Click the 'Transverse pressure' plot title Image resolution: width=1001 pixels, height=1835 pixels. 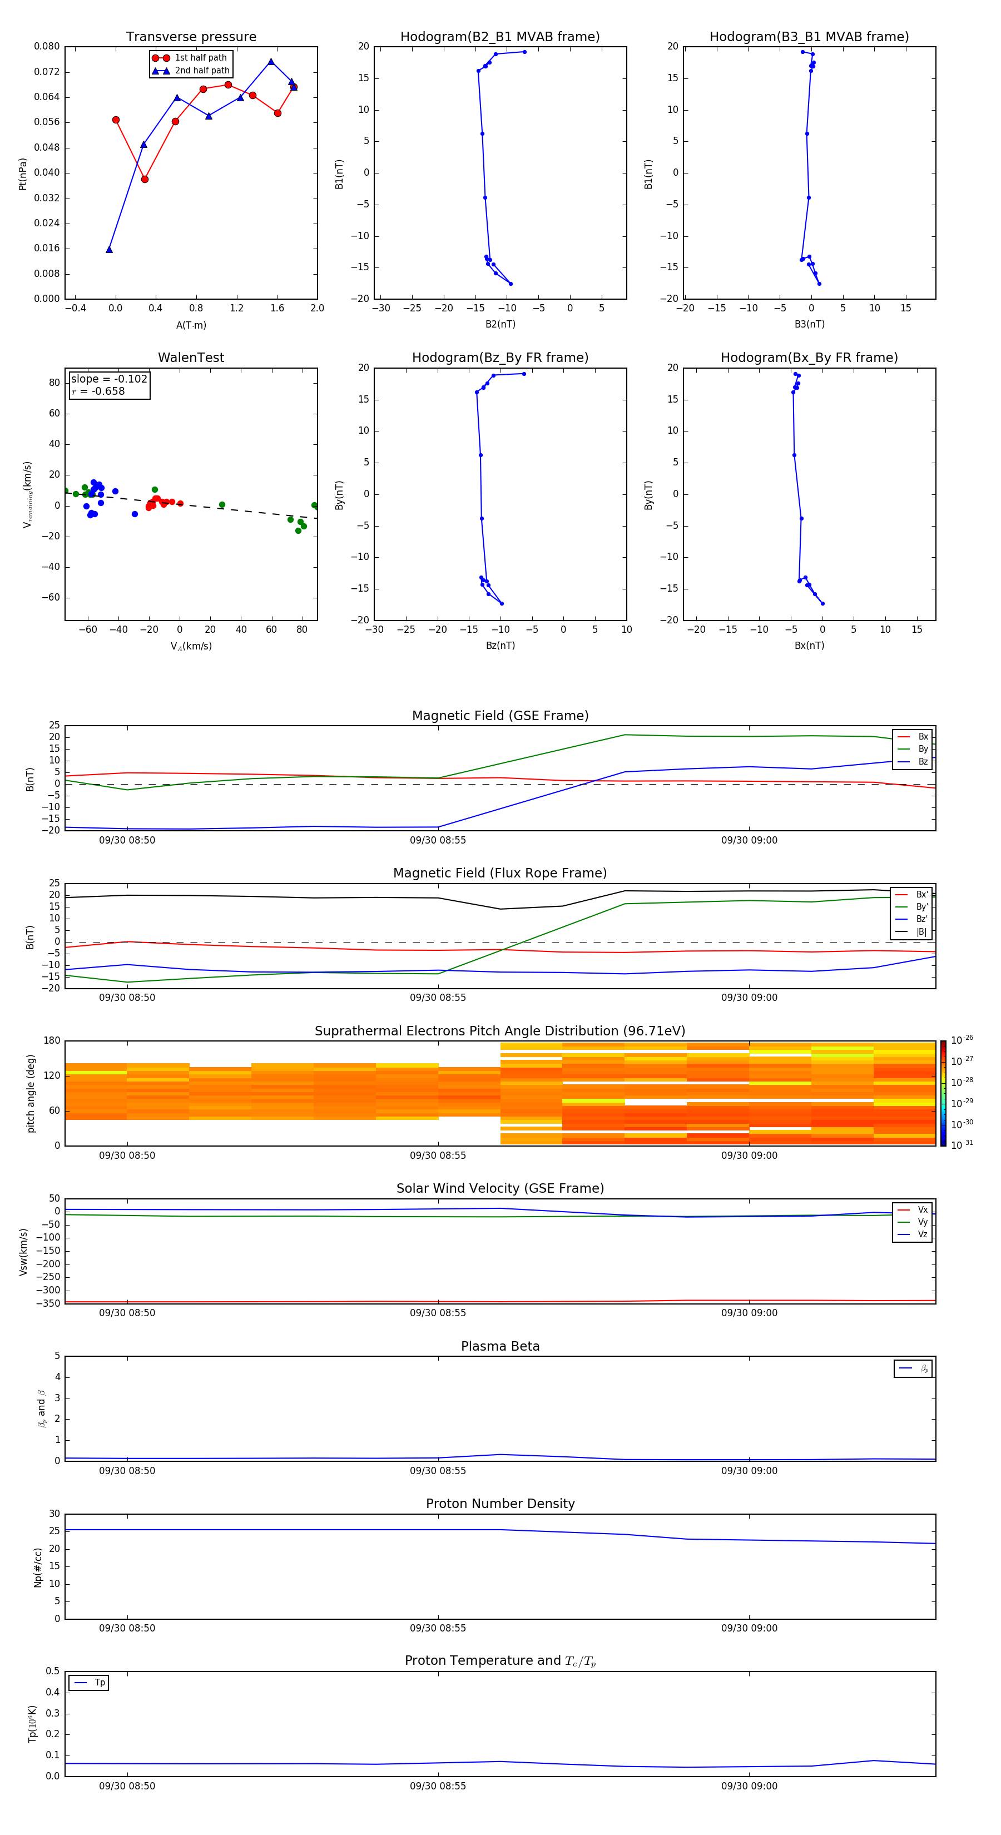[x=191, y=37]
